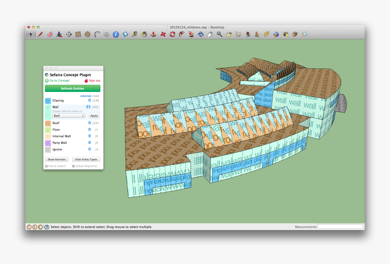
Task: Click the help question mark icon in status bar
Action: [x=47, y=227]
